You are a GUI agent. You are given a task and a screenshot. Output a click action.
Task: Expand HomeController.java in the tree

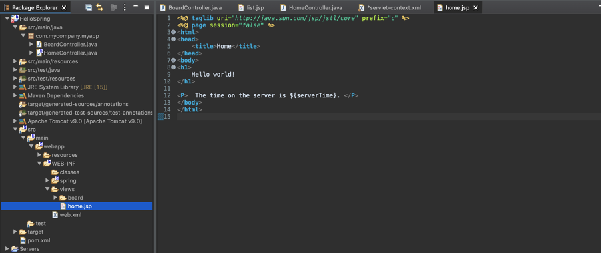point(31,53)
